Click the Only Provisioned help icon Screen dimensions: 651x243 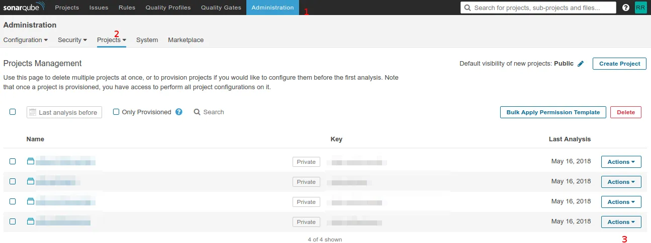coord(179,112)
